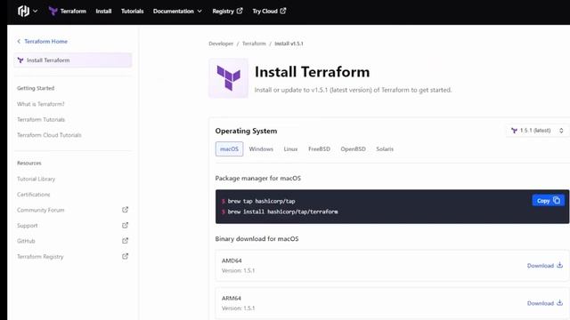This screenshot has width=570, height=320.
Task: Click Install v1.5.1 breadcrumb
Action: [x=289, y=44]
